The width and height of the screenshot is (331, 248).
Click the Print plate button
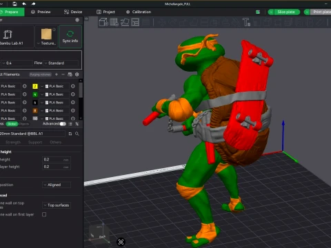[x=321, y=12]
